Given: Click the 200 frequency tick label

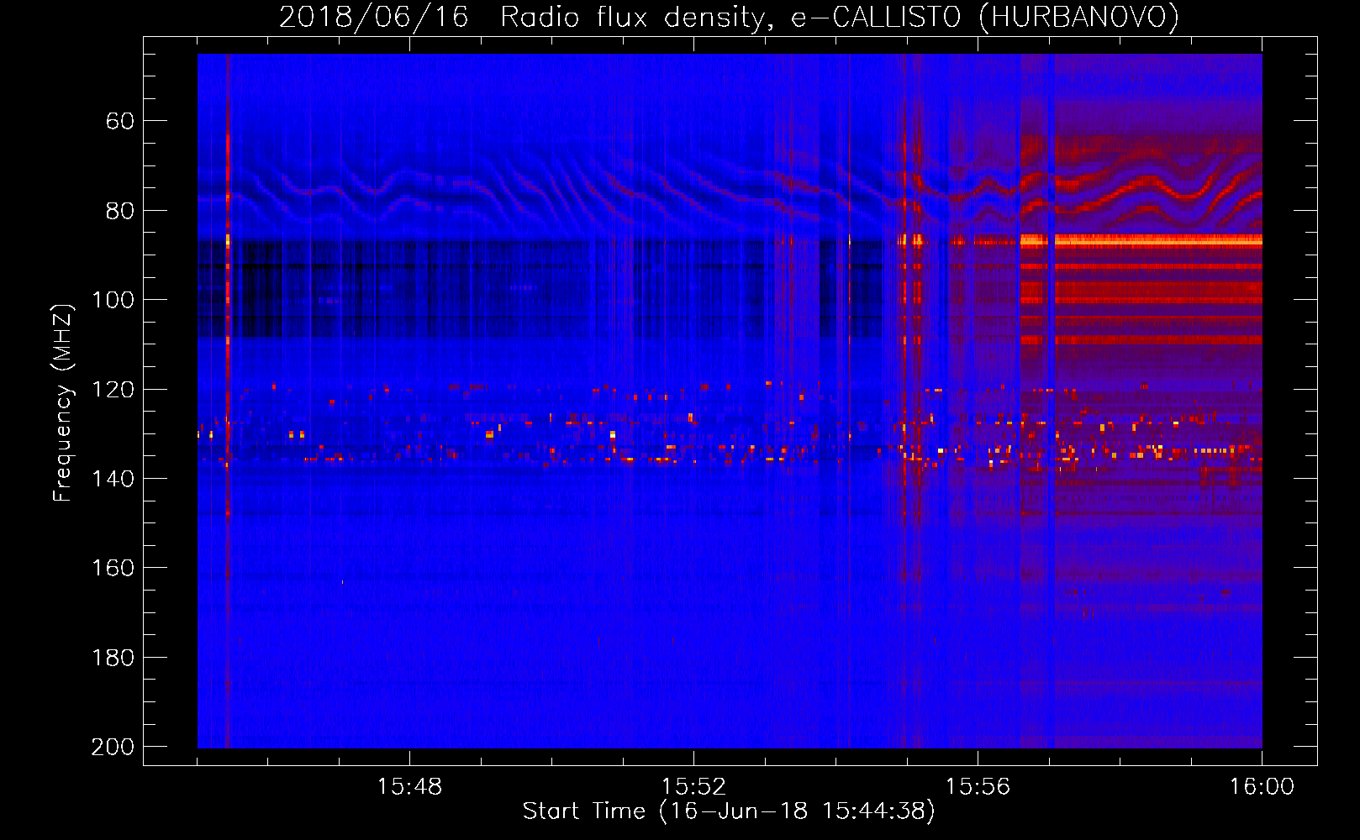Looking at the screenshot, I should (x=113, y=747).
